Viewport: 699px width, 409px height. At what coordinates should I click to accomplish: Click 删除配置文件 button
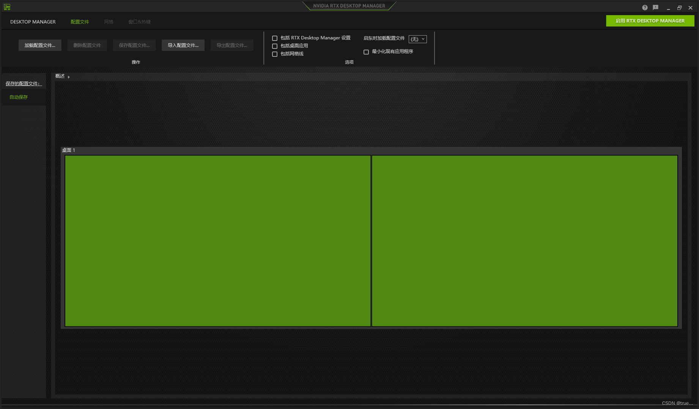coord(87,45)
